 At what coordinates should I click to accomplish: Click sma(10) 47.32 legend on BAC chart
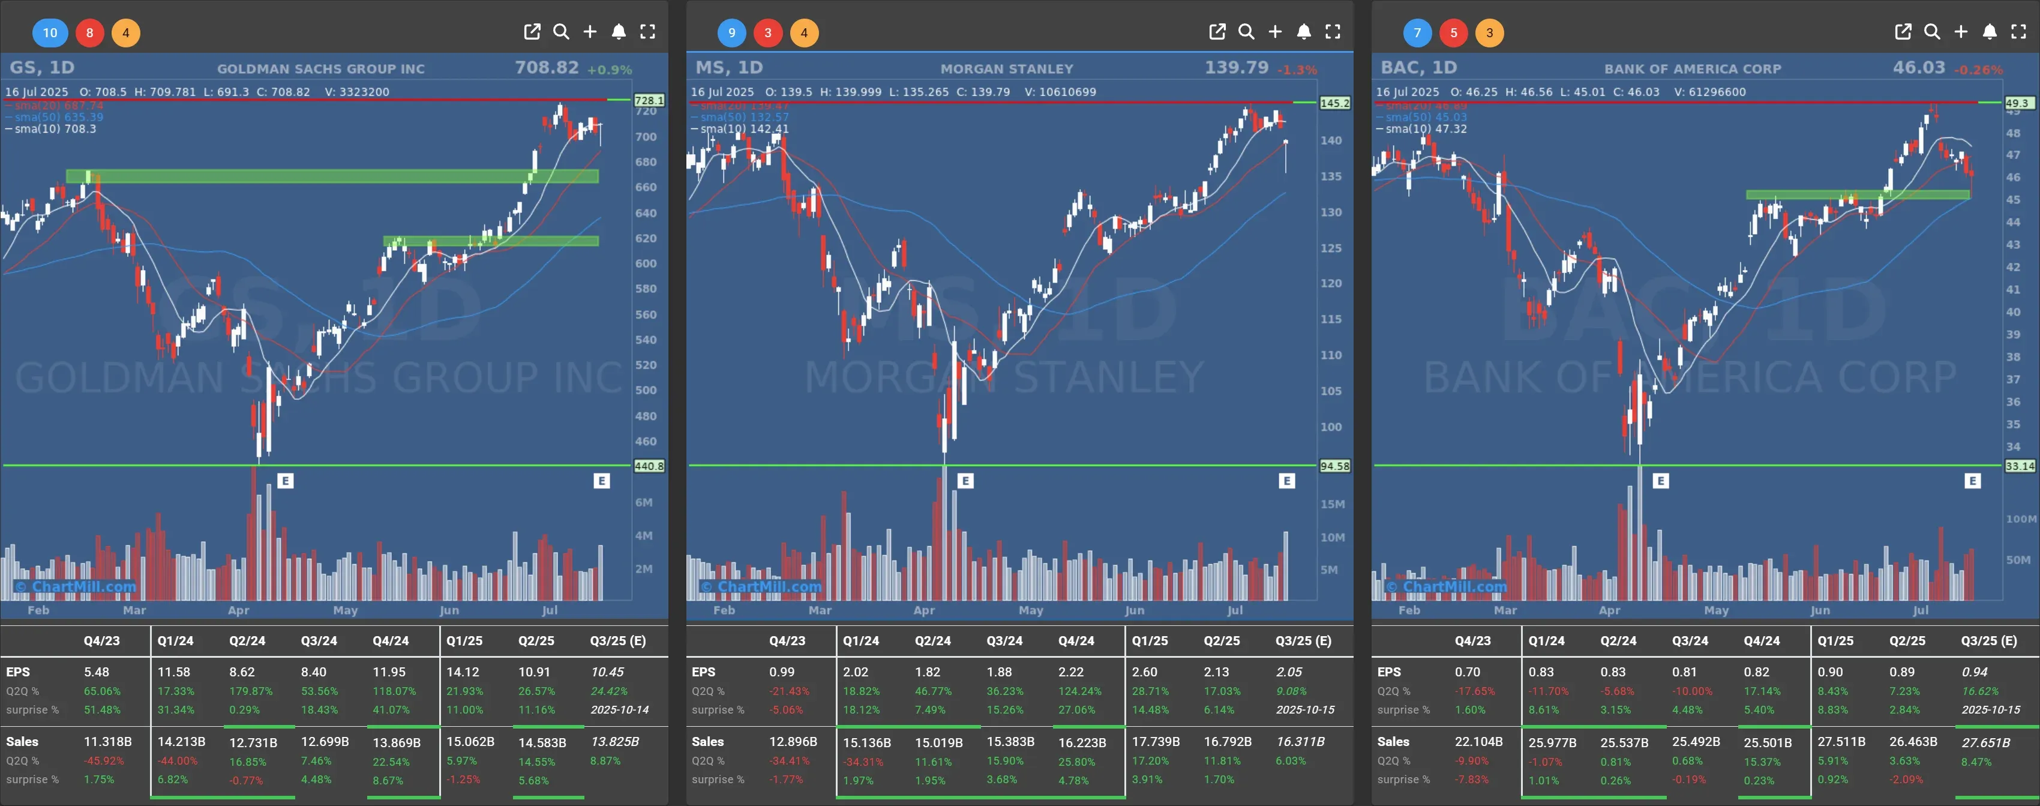pos(1421,128)
